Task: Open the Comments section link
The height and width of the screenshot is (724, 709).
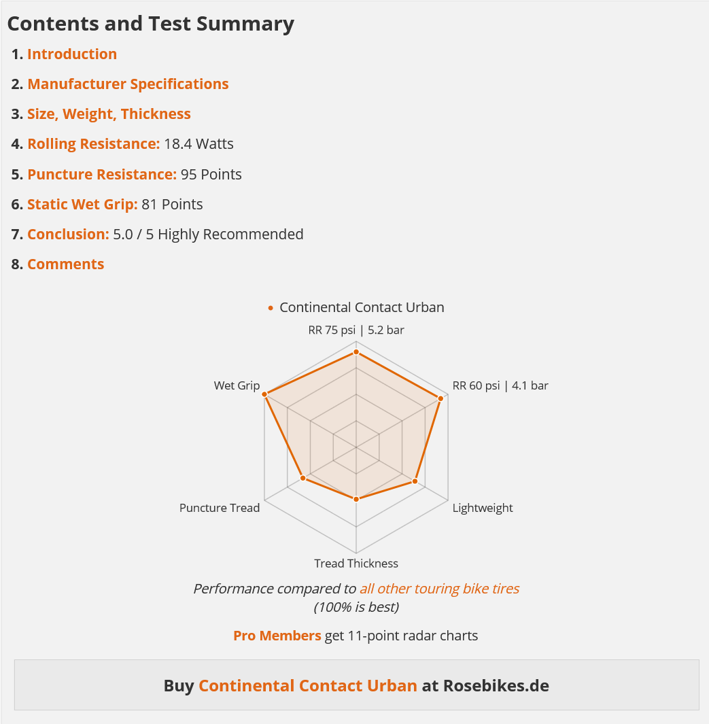Action: (x=66, y=264)
